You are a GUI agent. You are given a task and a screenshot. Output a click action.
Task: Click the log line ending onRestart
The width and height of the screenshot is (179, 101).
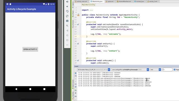tap(115, 82)
